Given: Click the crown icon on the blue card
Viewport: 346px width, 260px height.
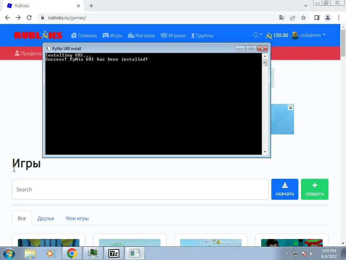Looking at the screenshot, I should click(x=291, y=107).
